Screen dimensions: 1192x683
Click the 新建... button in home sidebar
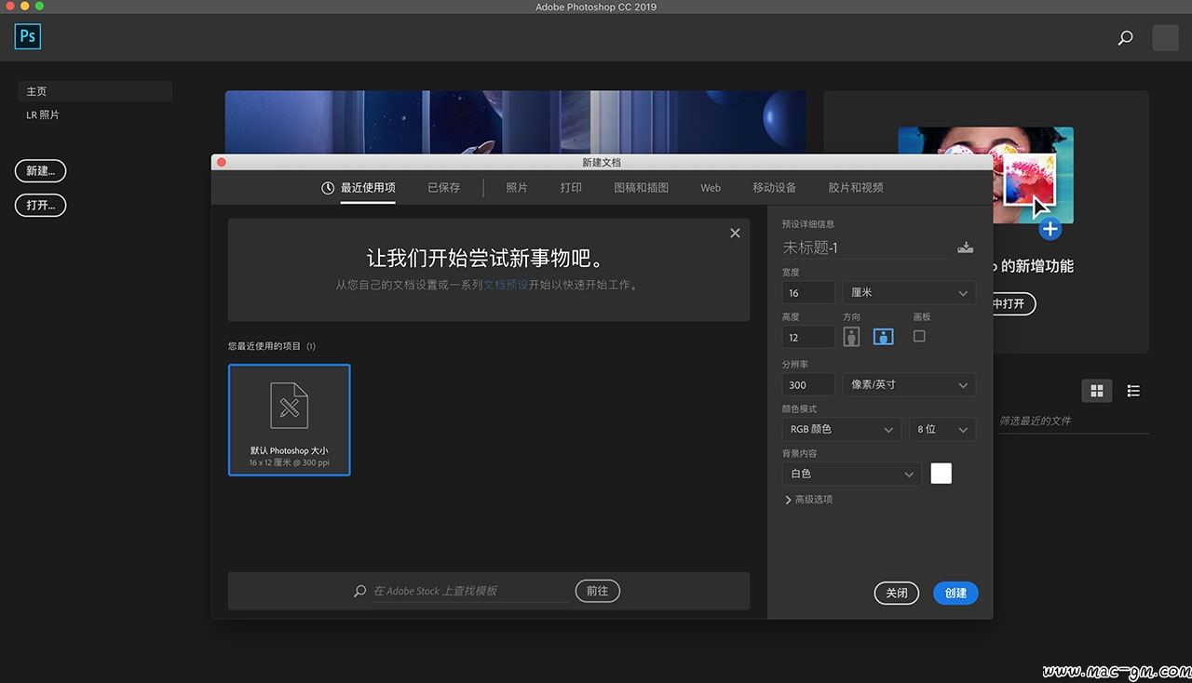pos(40,171)
